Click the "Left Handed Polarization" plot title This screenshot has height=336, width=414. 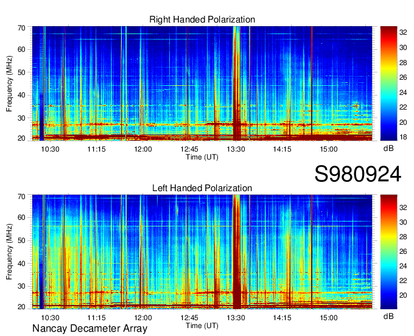point(202,188)
